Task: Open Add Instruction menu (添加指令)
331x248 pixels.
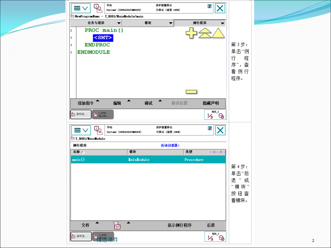Action: [x=86, y=103]
